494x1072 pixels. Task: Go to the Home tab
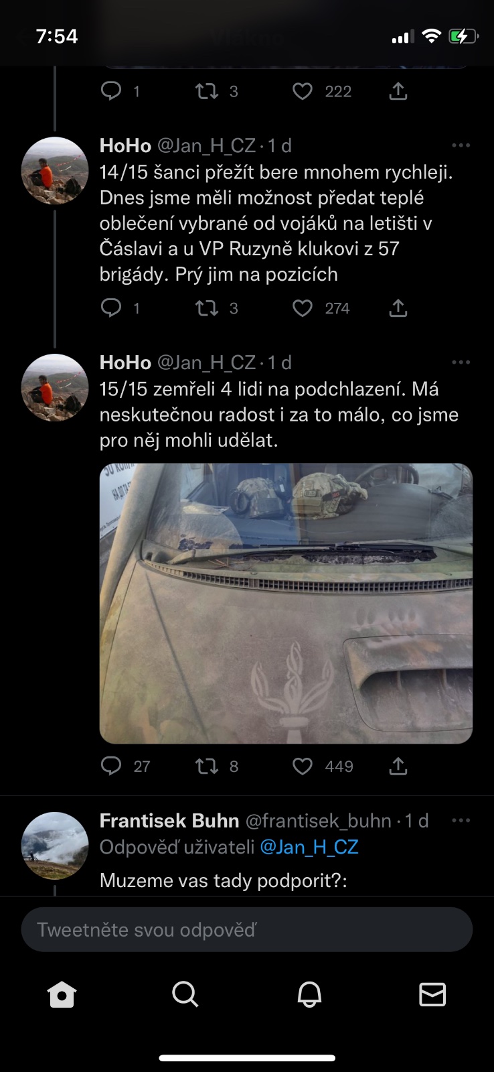click(62, 994)
